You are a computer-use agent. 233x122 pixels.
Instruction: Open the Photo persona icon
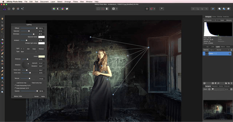pos(5,9)
